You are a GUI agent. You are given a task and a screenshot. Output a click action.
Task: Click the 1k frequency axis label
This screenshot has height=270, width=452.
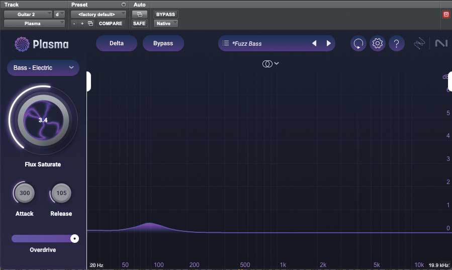click(283, 265)
